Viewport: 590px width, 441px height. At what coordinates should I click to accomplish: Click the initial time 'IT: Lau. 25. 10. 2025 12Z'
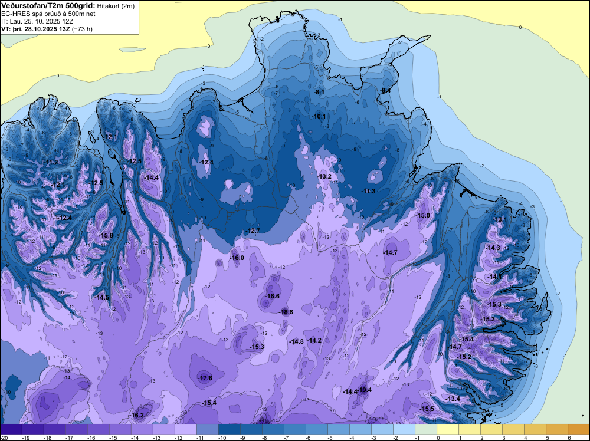[38, 21]
